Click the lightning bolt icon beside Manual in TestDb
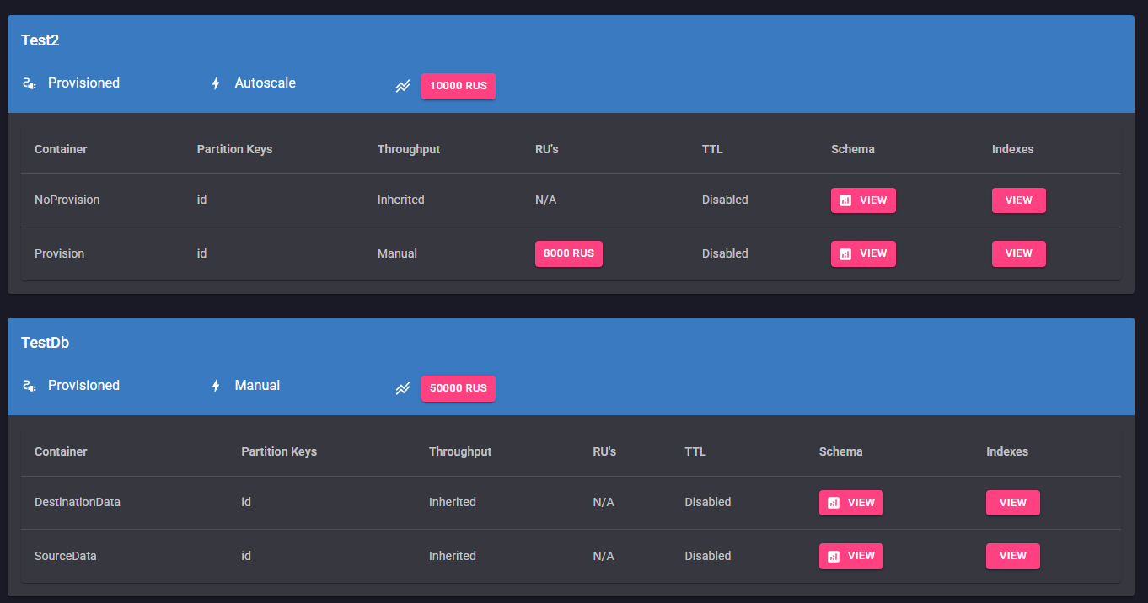Screen dimensions: 1148x603 point(216,386)
